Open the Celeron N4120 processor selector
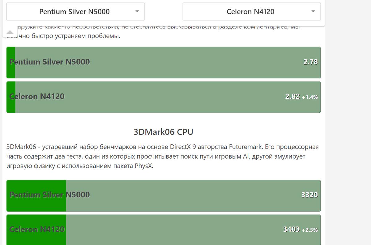The width and height of the screenshot is (371, 245). click(x=252, y=12)
